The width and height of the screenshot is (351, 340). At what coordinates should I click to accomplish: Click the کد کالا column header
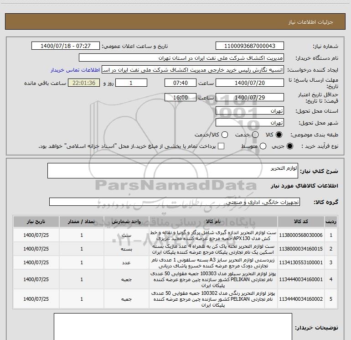coord(301,222)
